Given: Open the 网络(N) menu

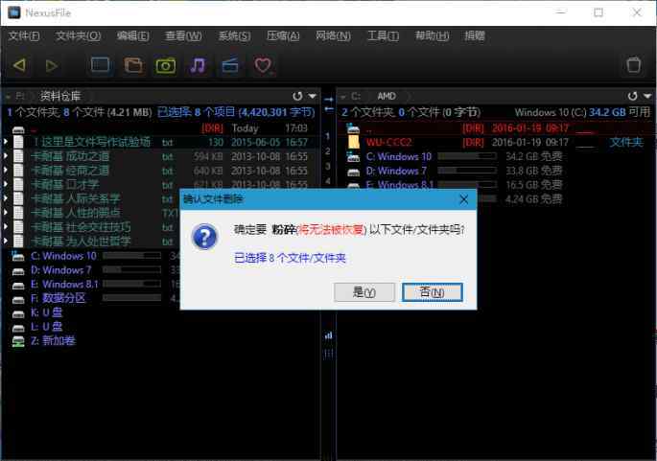Looking at the screenshot, I should coord(333,36).
